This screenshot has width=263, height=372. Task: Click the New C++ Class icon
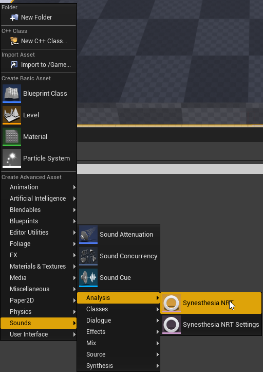tap(14, 41)
